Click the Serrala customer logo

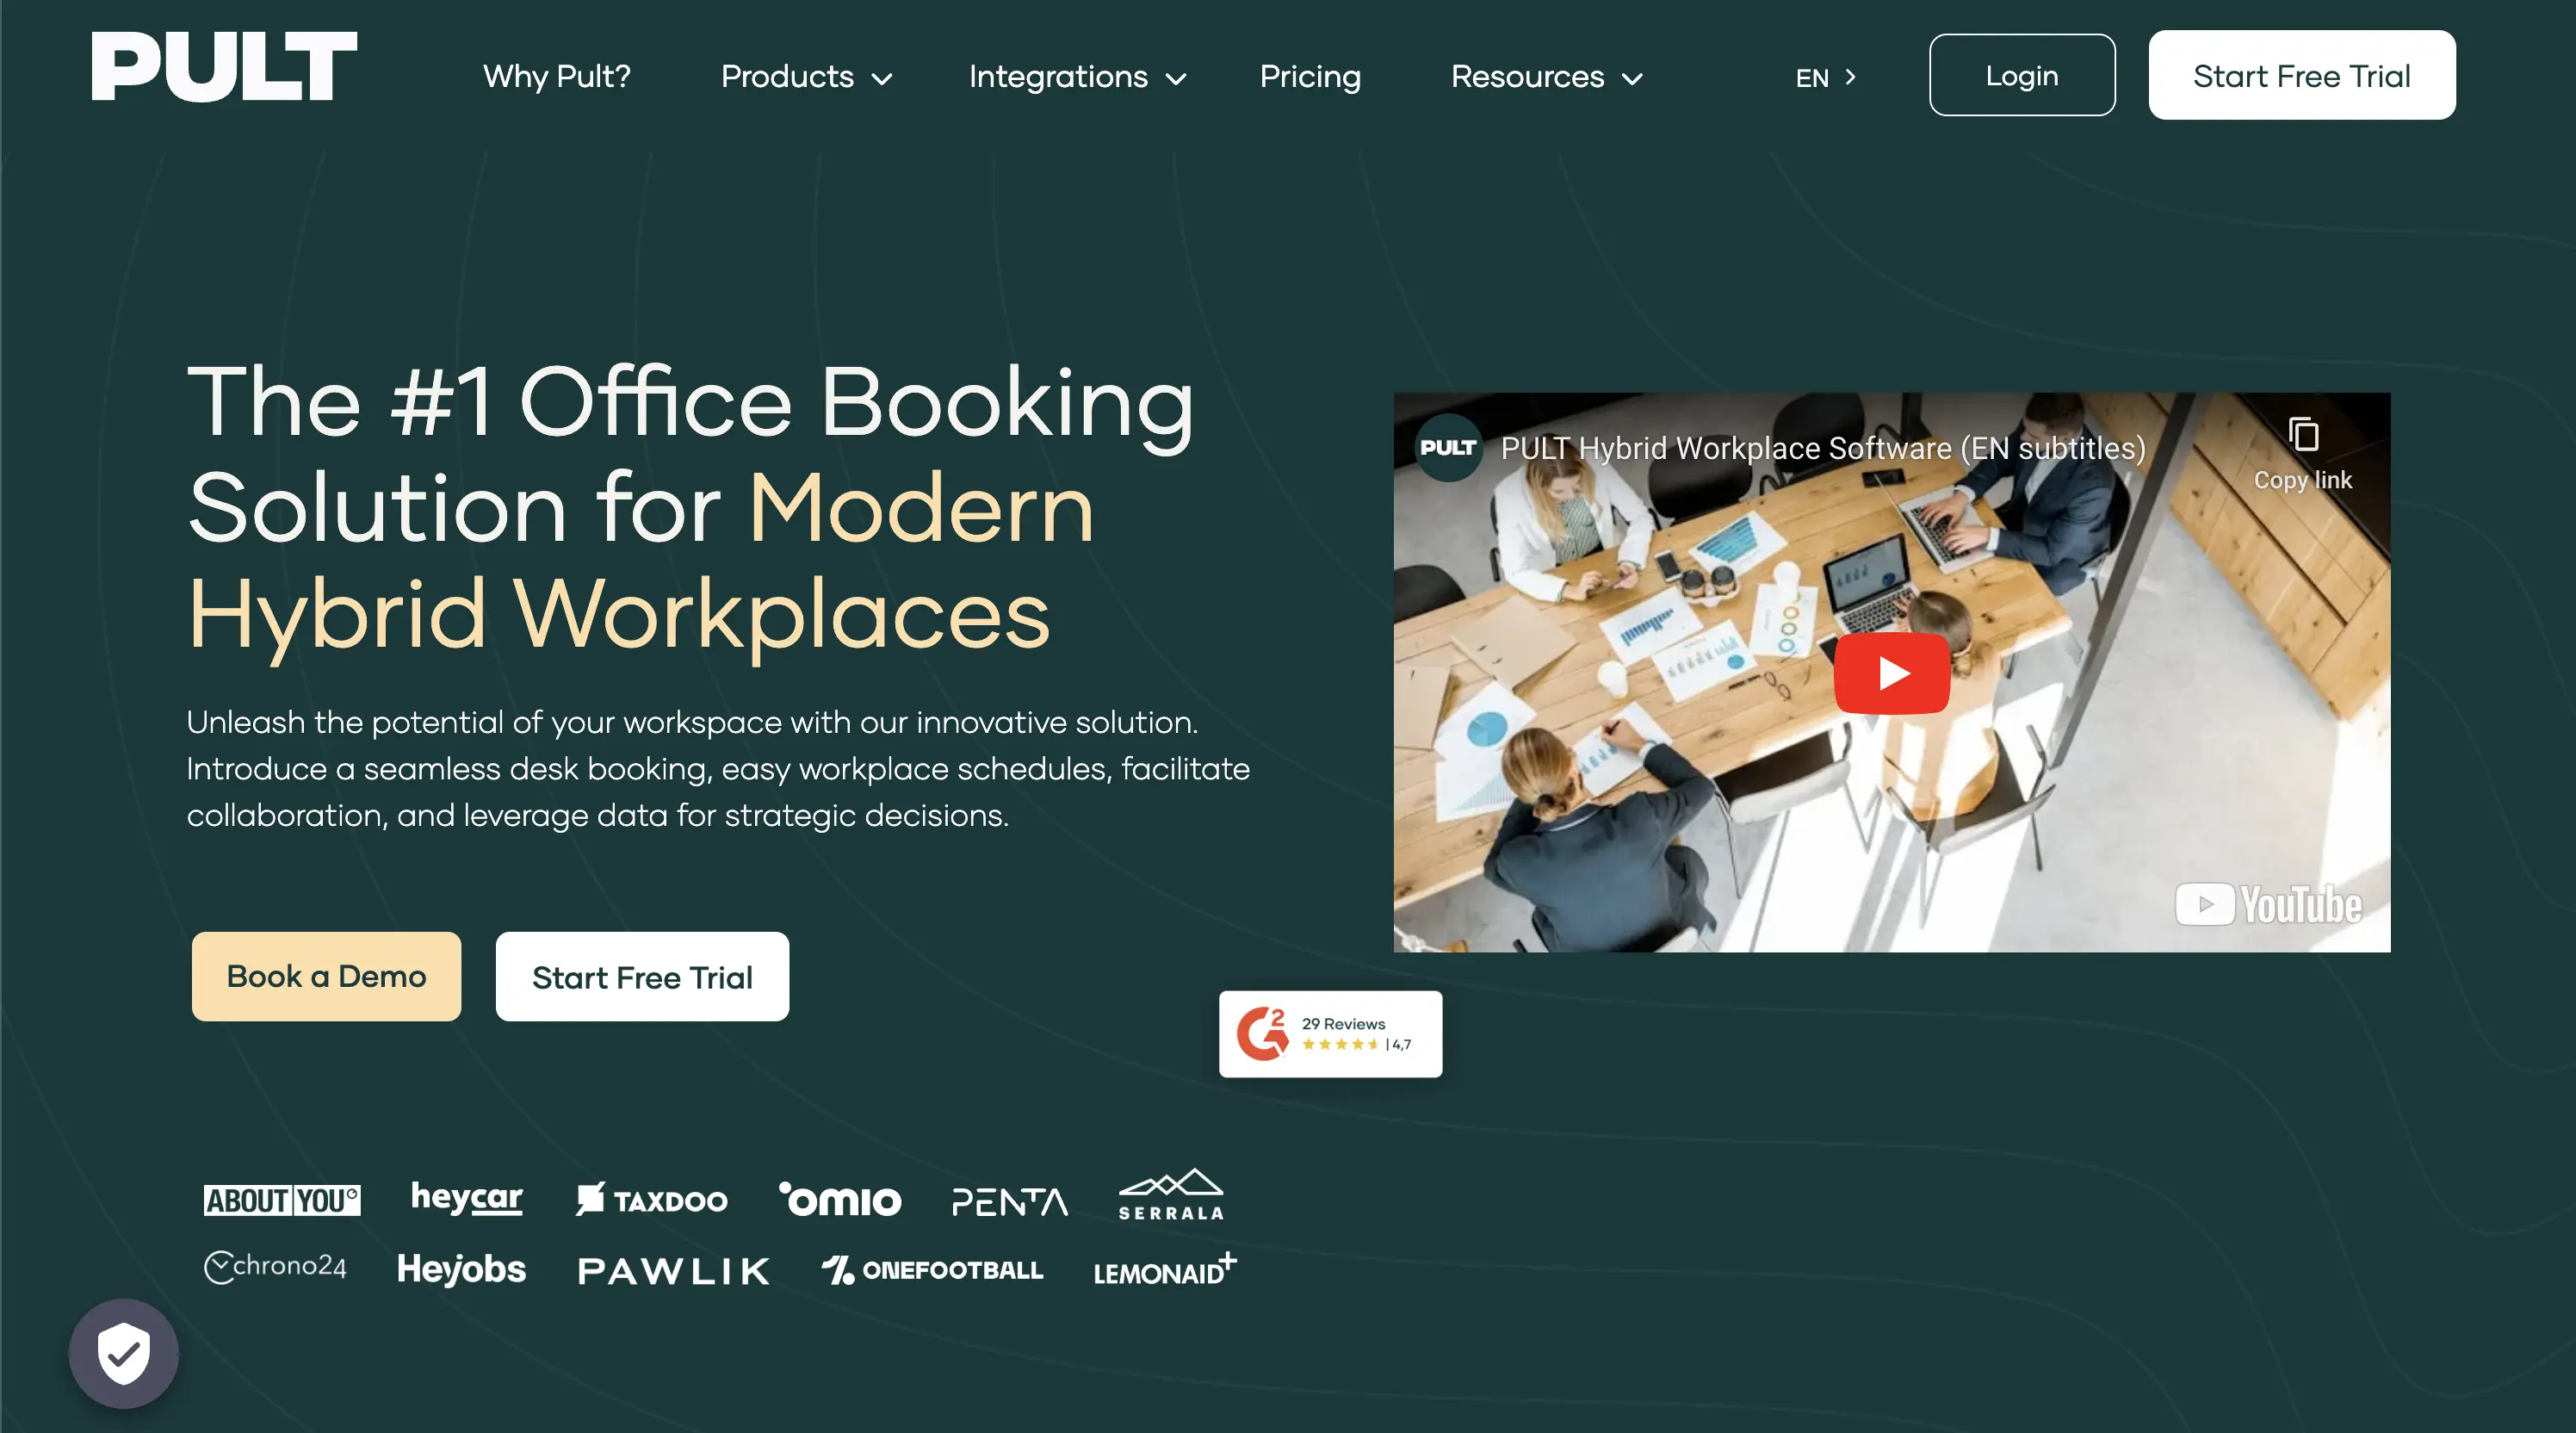pyautogui.click(x=1170, y=1194)
